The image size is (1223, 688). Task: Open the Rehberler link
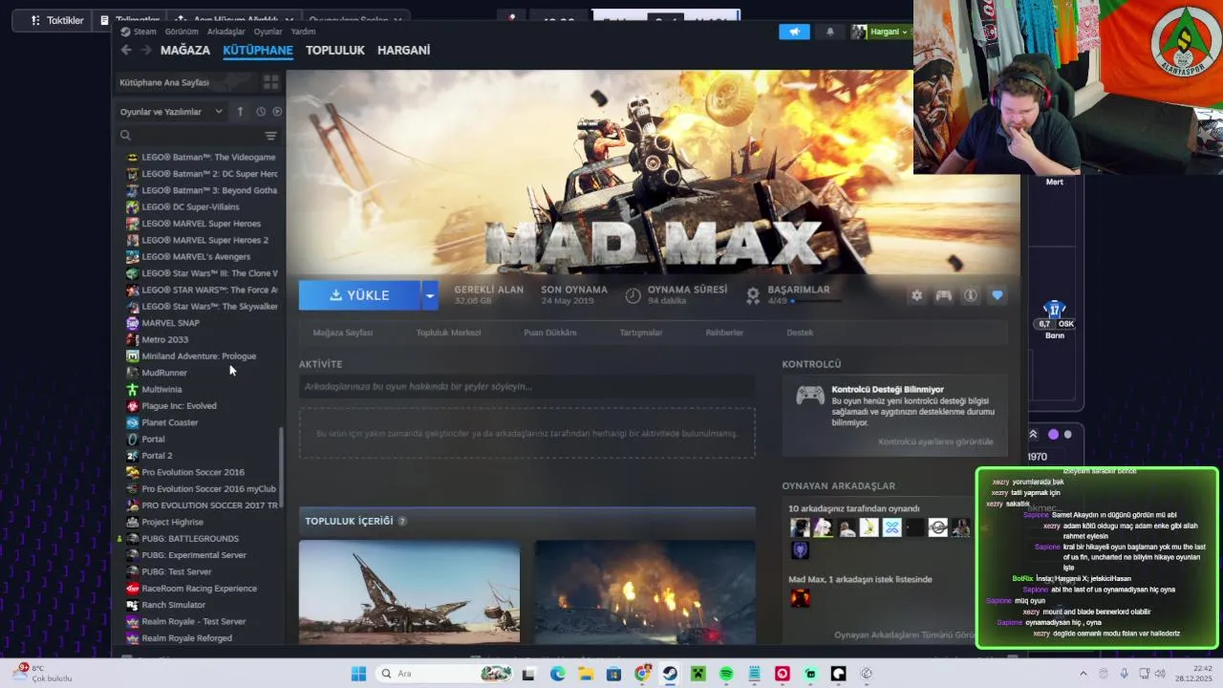tap(724, 333)
